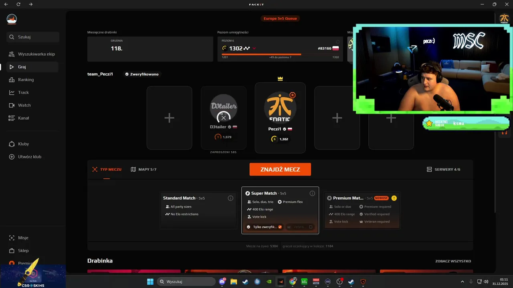Open the Graj page in sidebar

33,67
